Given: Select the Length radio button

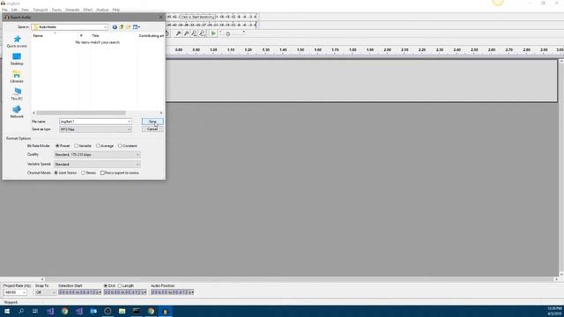Looking at the screenshot, I should [x=120, y=285].
